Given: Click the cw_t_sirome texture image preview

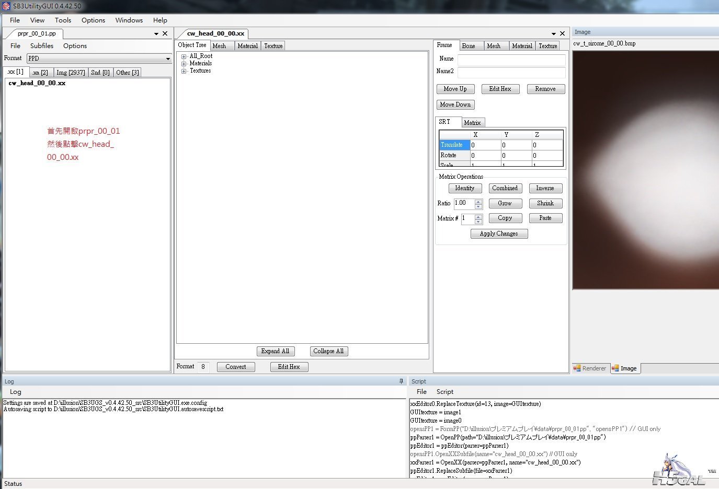Looking at the screenshot, I should click(645, 170).
